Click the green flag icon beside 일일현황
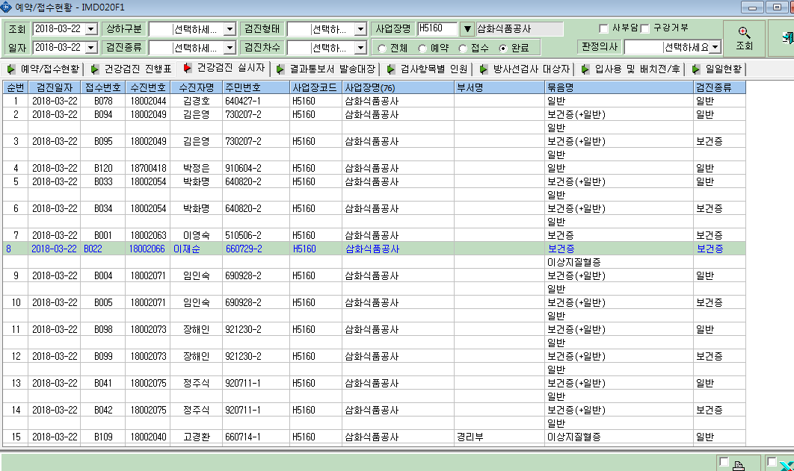The image size is (794, 471). pyautogui.click(x=696, y=69)
